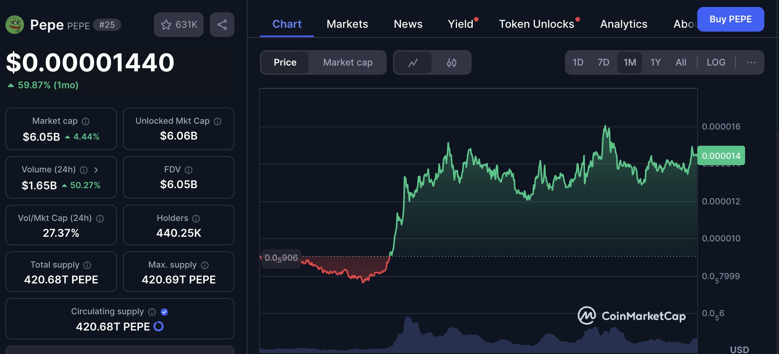
Task: Show Volume (24h) info icon
Action: pos(84,170)
